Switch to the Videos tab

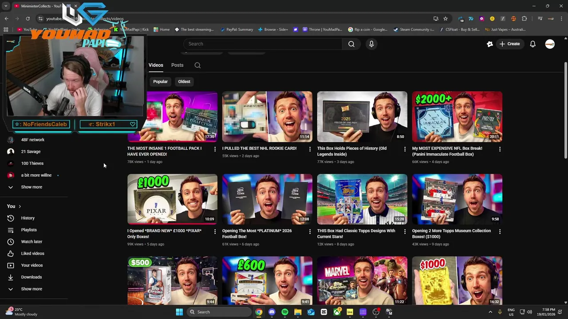pyautogui.click(x=156, y=65)
